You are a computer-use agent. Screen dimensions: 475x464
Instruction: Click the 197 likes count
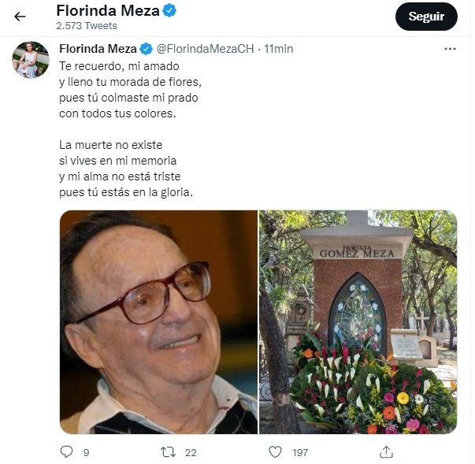point(299,452)
